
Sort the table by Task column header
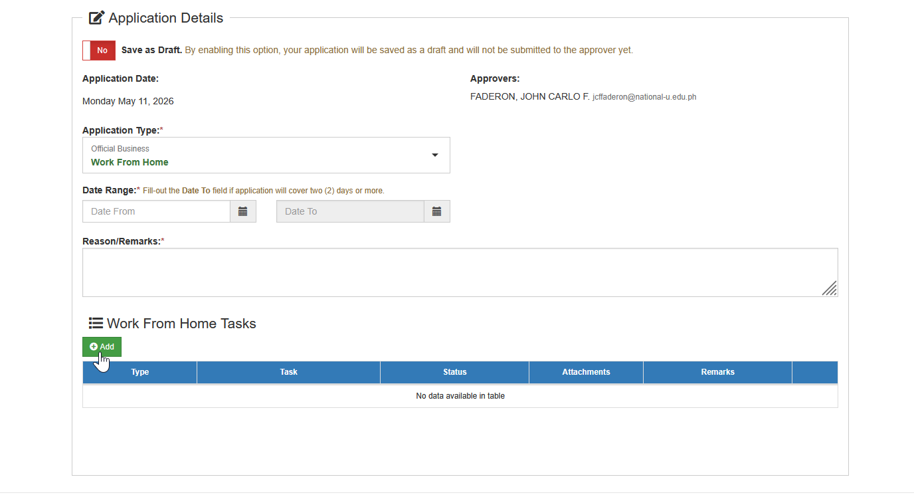tap(289, 372)
